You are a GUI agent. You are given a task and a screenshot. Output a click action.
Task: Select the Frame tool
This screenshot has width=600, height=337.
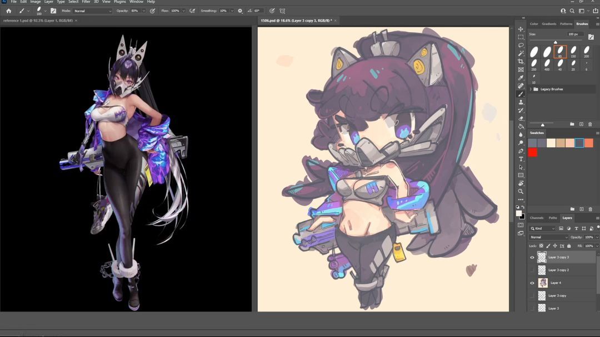click(521, 69)
